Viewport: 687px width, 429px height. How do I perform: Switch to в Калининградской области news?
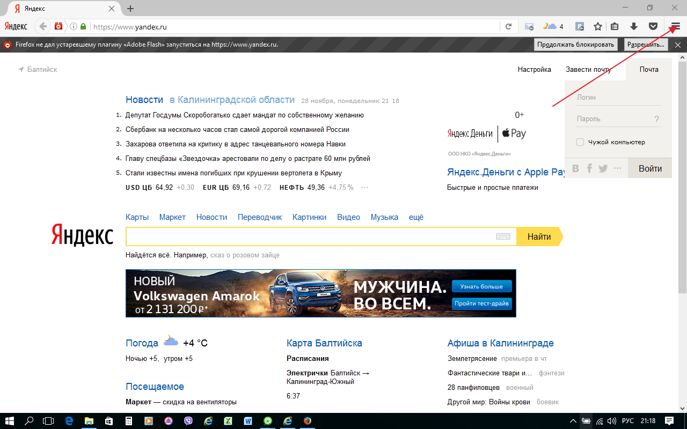pos(232,100)
